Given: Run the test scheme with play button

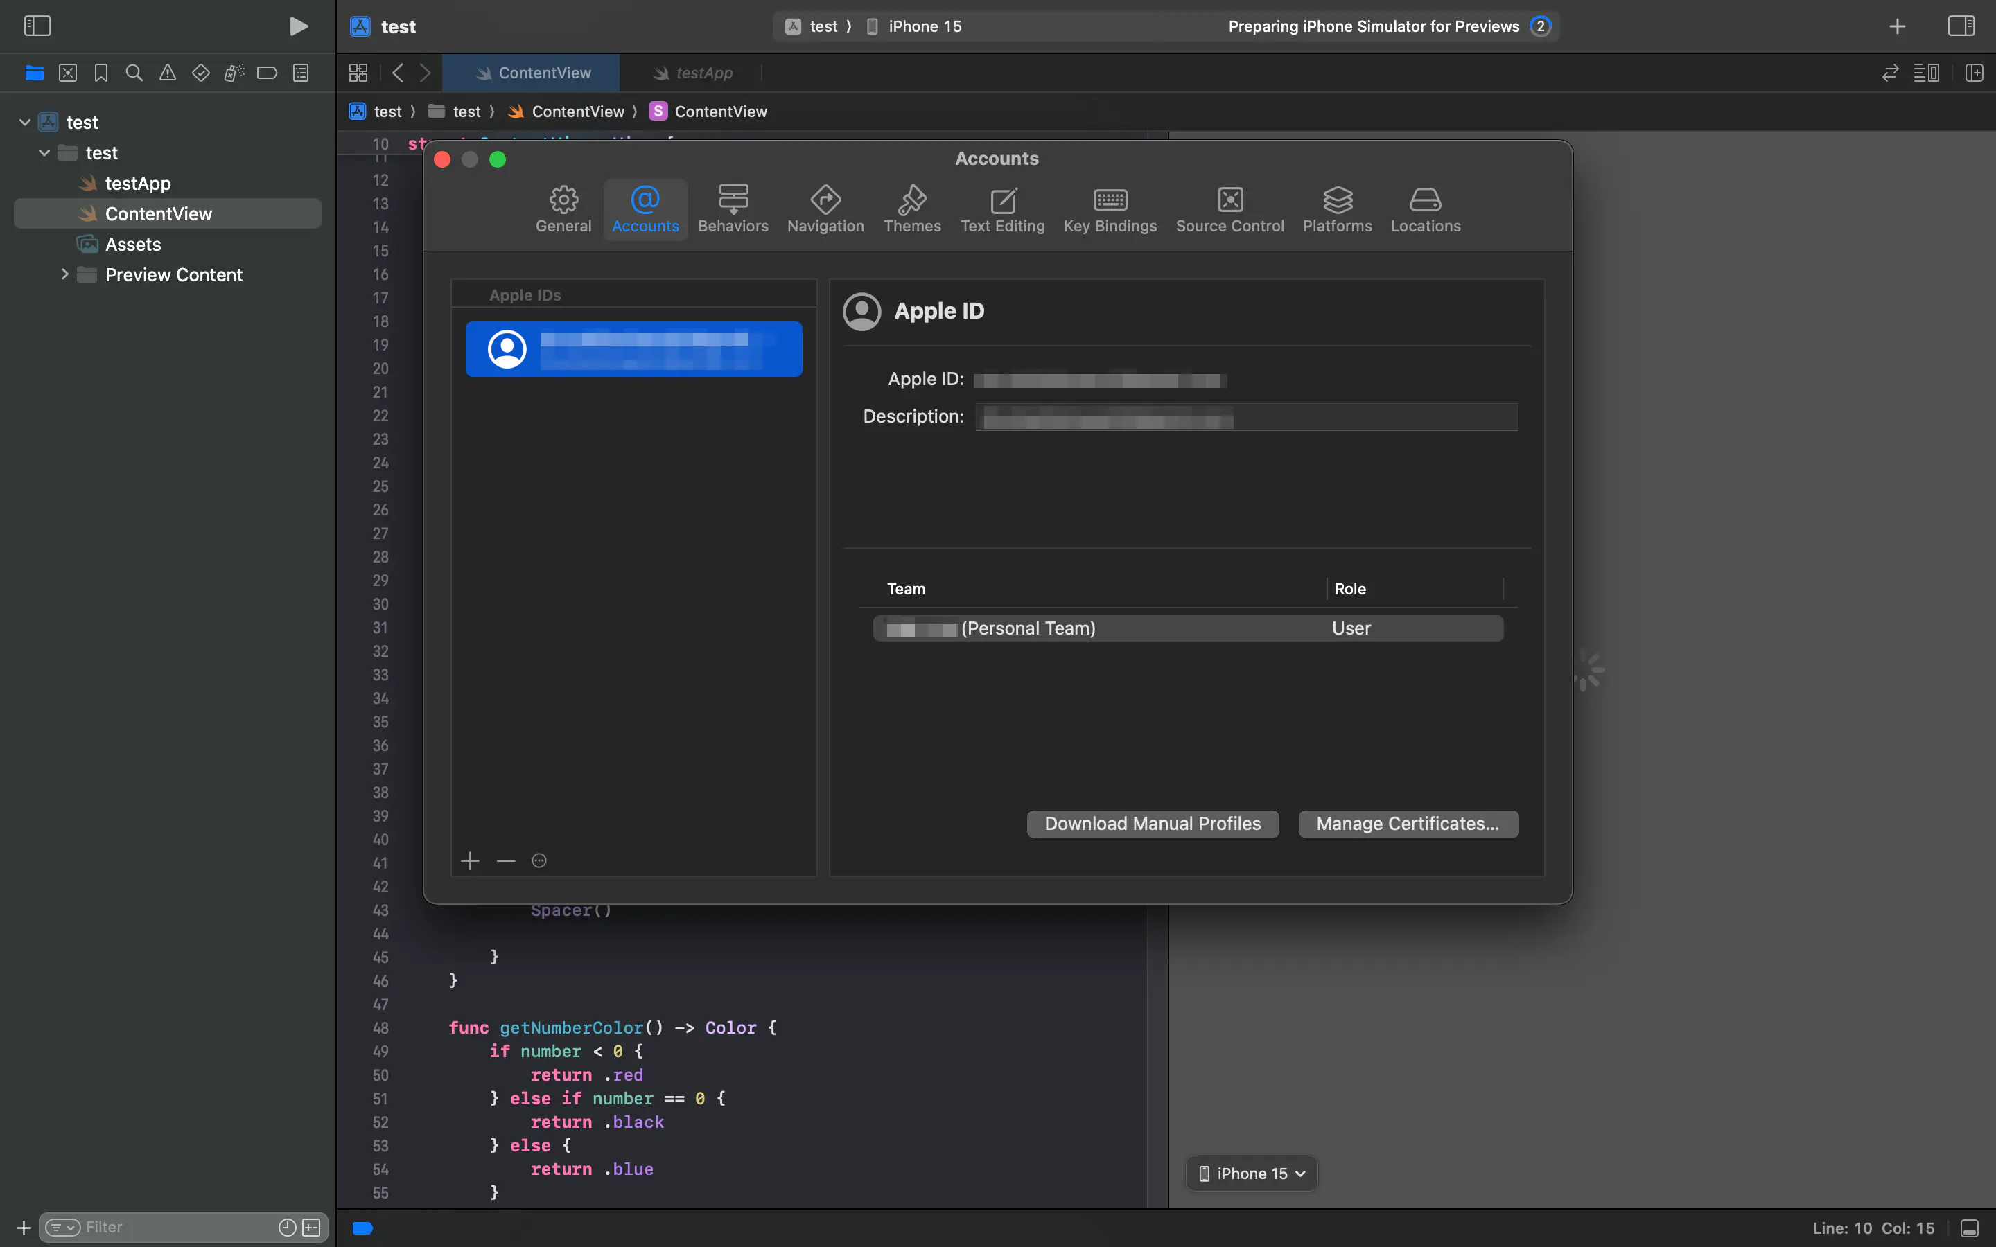Looking at the screenshot, I should (299, 26).
